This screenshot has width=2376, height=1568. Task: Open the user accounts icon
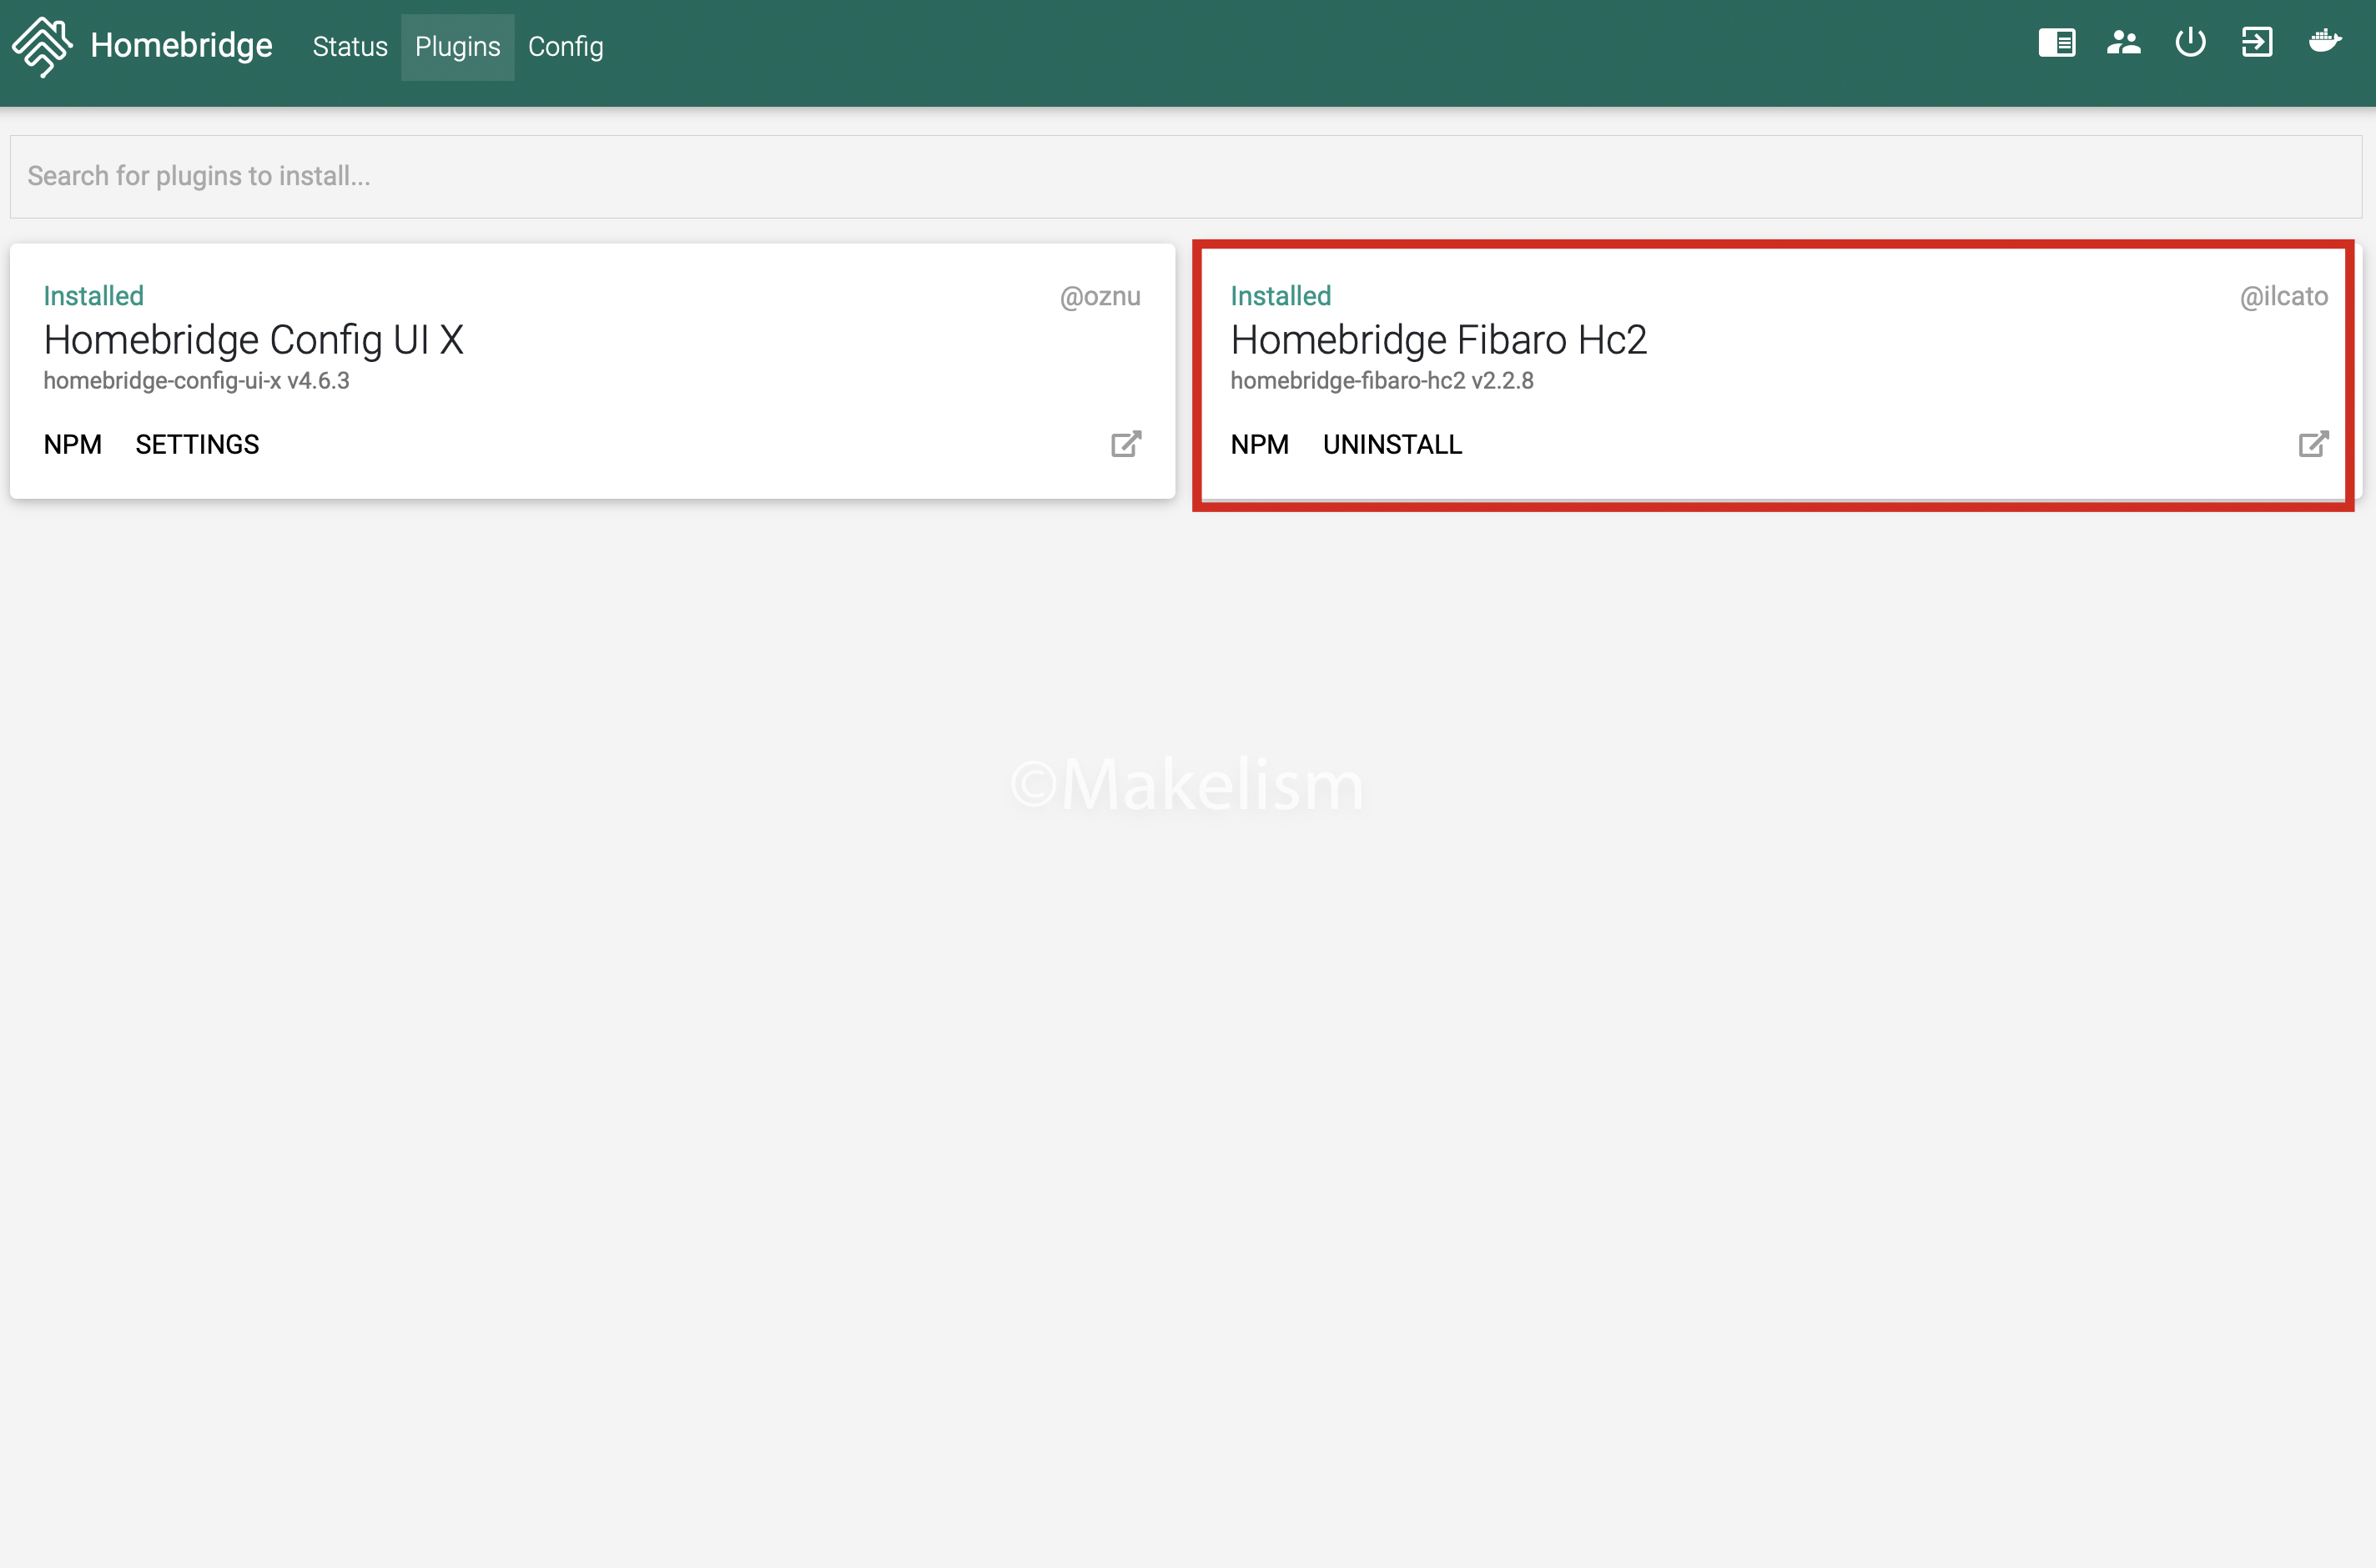pyautogui.click(x=2123, y=43)
